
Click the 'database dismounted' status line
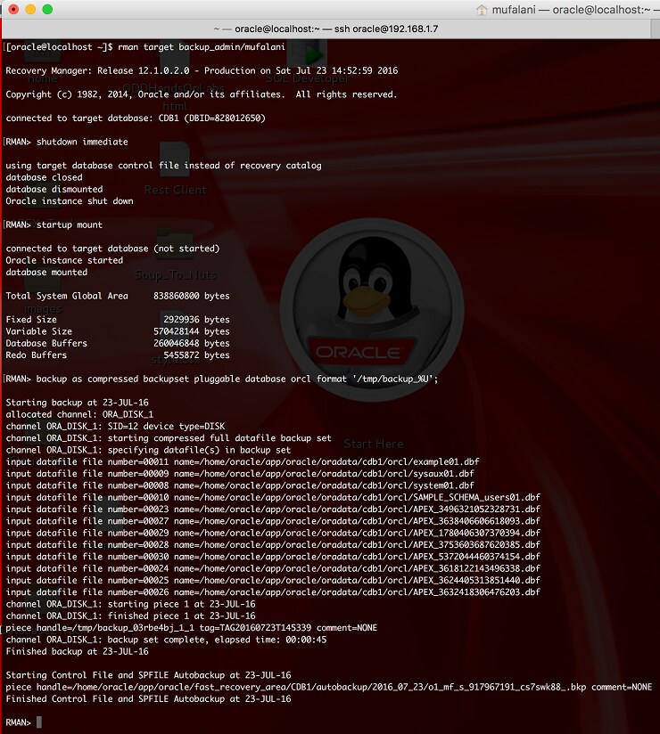(x=54, y=189)
